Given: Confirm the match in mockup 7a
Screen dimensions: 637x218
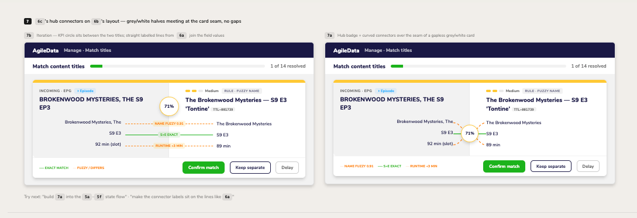Looking at the screenshot, I should 504,166.
